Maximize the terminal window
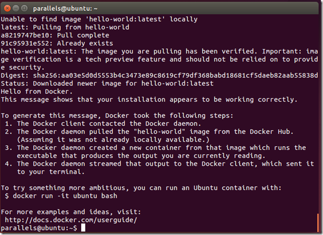This screenshot has width=323, height=235. 24,8
